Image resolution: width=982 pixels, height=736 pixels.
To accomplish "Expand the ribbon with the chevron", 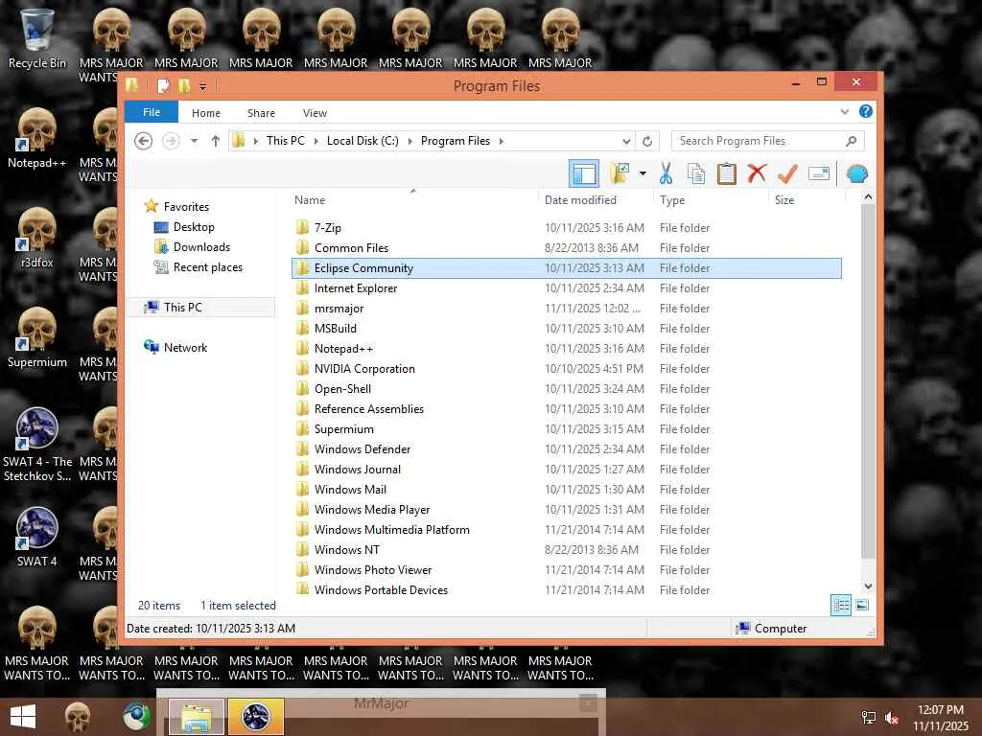I will click(x=844, y=111).
